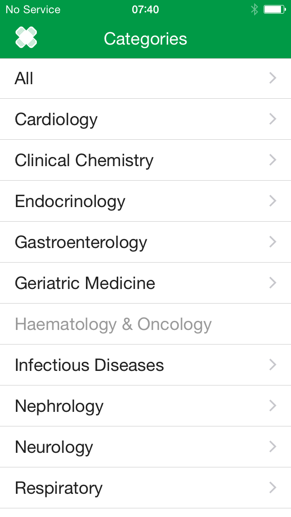Tap the Endocrinology chevron arrow
The width and height of the screenshot is (291, 517).
273,201
